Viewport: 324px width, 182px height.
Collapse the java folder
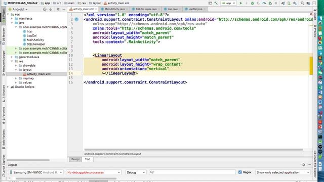click(12, 23)
